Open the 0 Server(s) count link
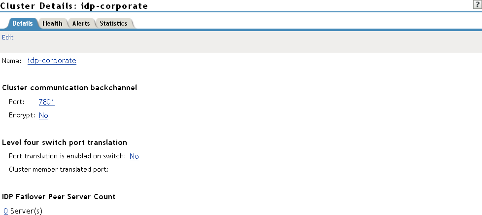Viewport: 482px width, 215px height. click(x=5, y=211)
